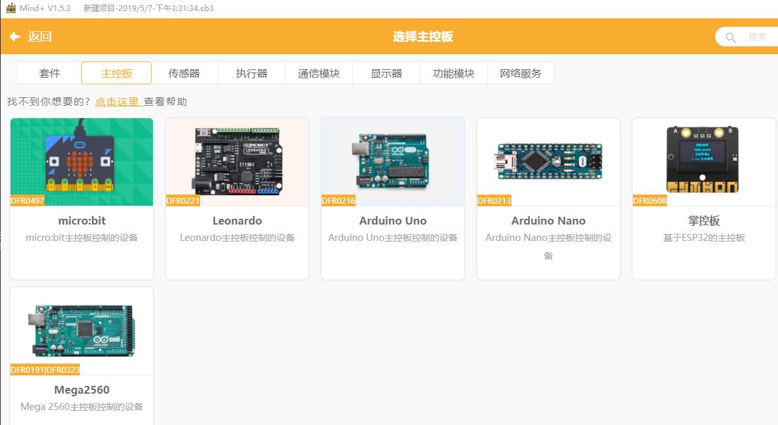Click the 掌控板 card title
This screenshot has height=425, width=778.
coord(703,221)
